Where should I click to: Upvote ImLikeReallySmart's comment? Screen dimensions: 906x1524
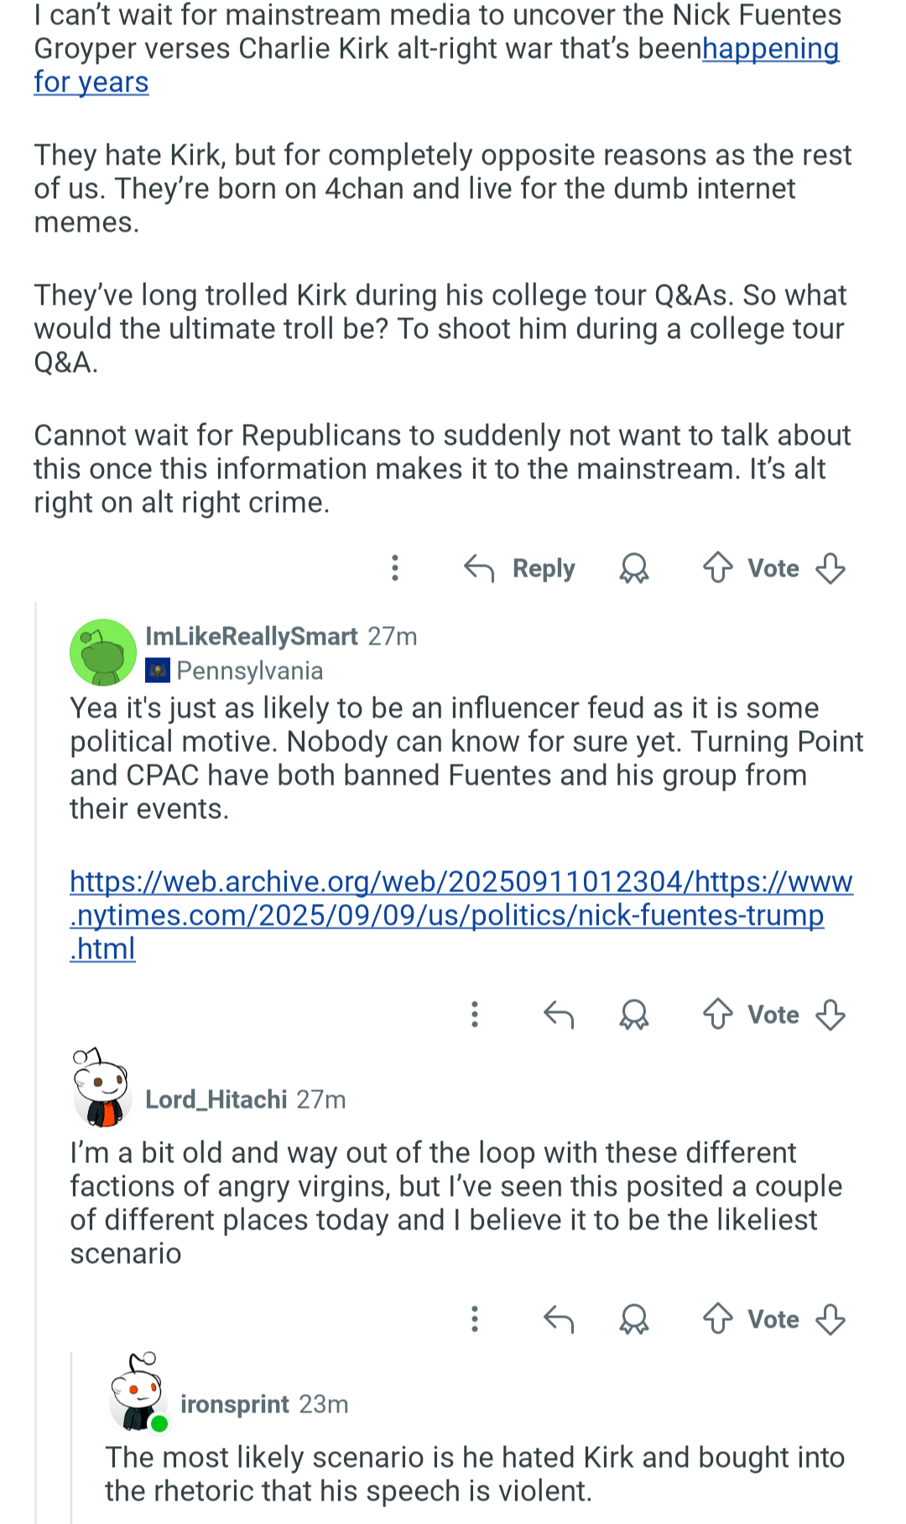tap(718, 1015)
